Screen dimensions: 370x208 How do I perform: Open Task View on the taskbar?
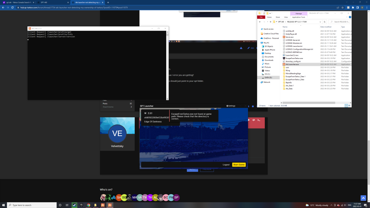coord(67,205)
